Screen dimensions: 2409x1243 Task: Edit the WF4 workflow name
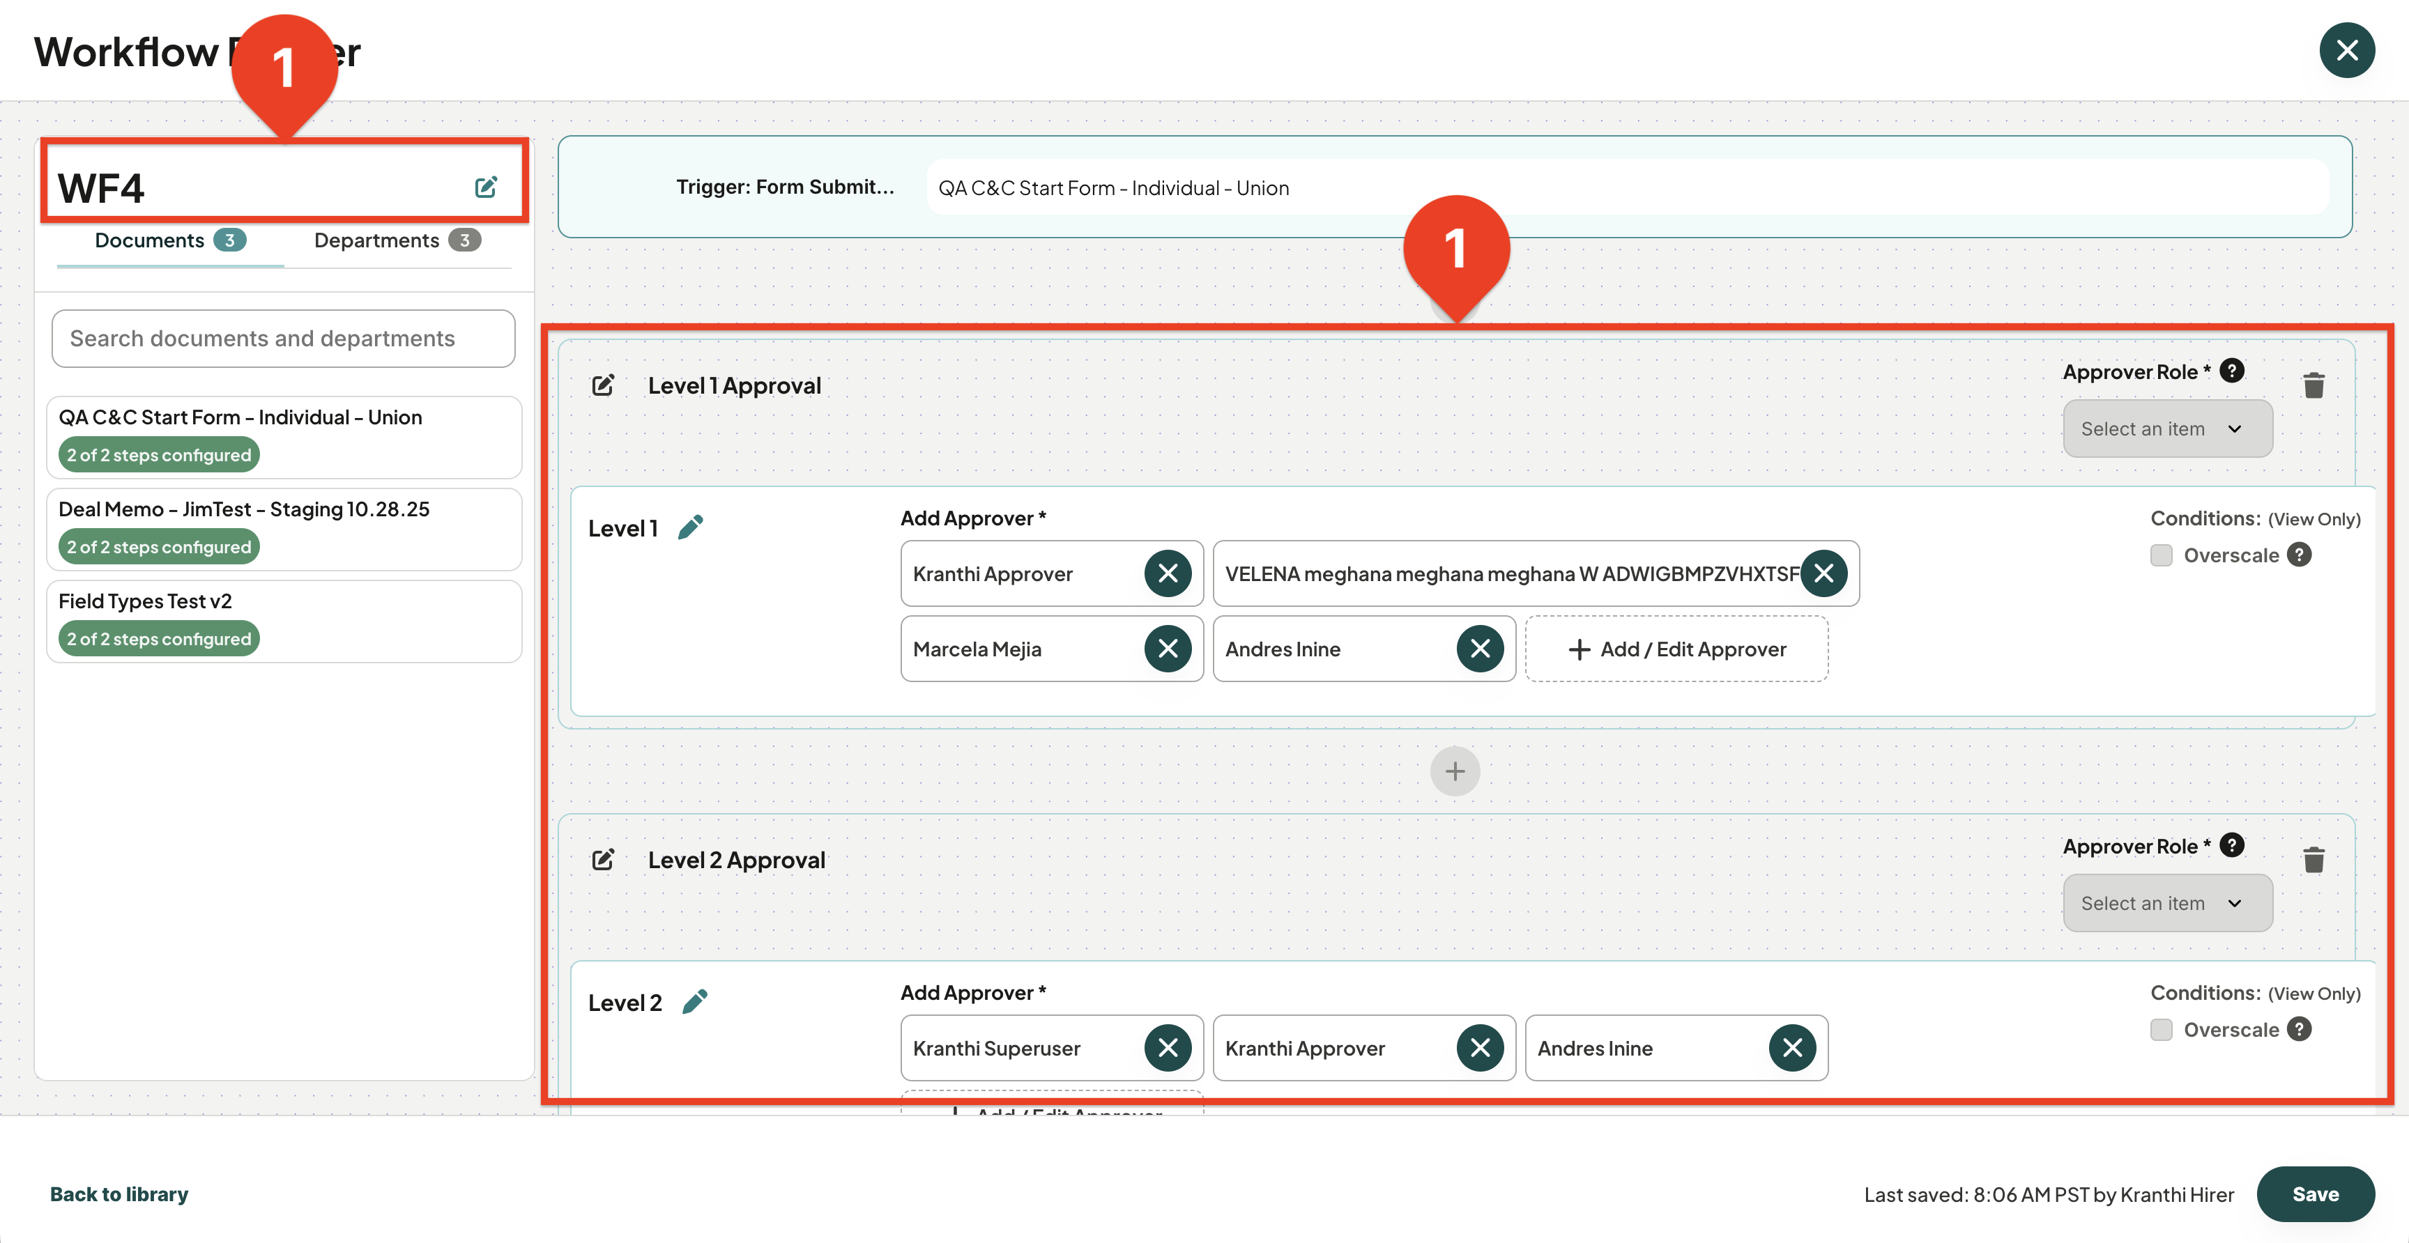click(x=485, y=187)
